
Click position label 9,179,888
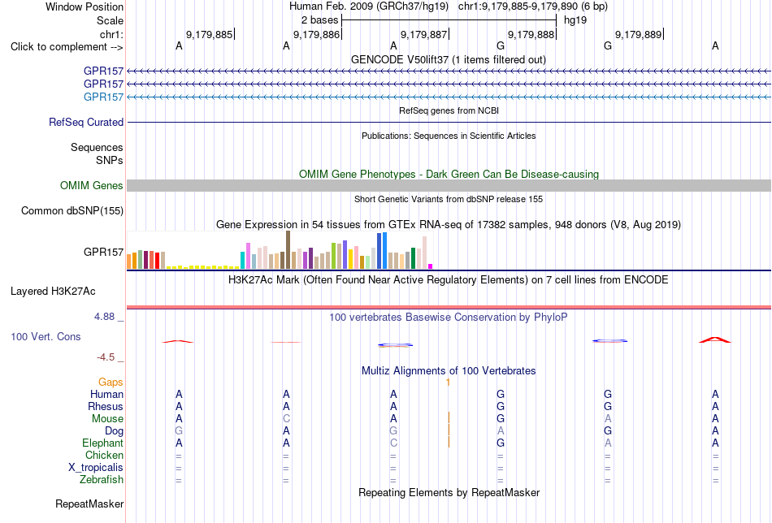531,34
